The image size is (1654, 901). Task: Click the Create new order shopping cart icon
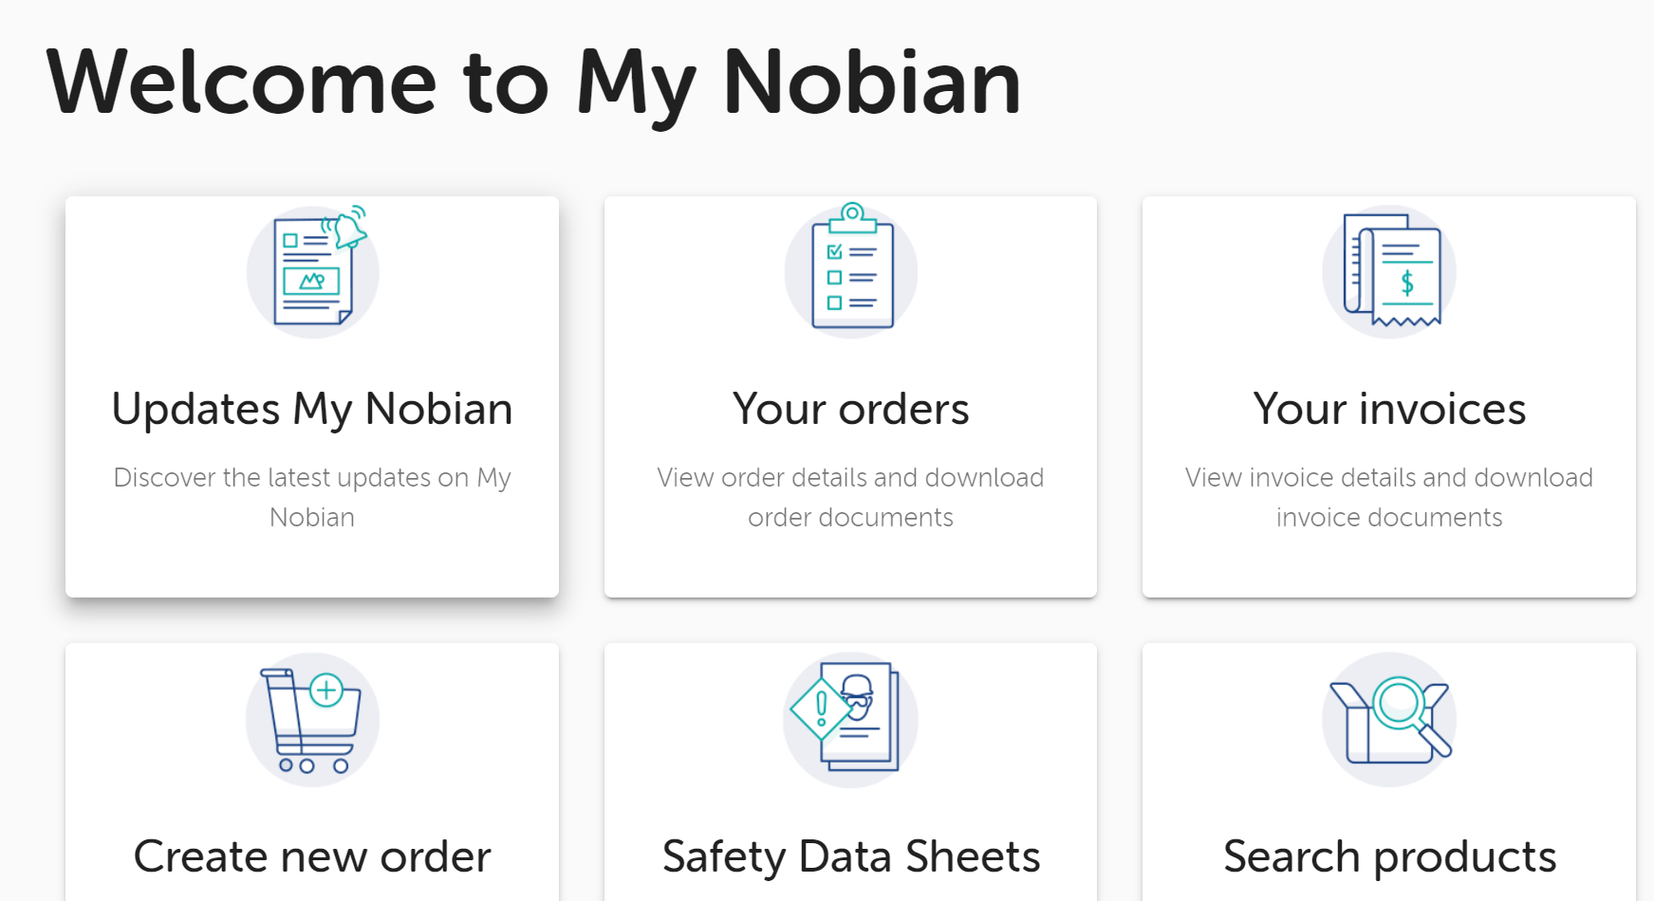tap(313, 720)
